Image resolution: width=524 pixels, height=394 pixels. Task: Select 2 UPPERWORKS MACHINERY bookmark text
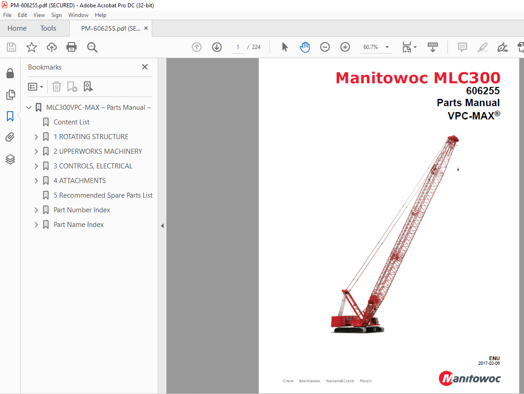tap(98, 151)
